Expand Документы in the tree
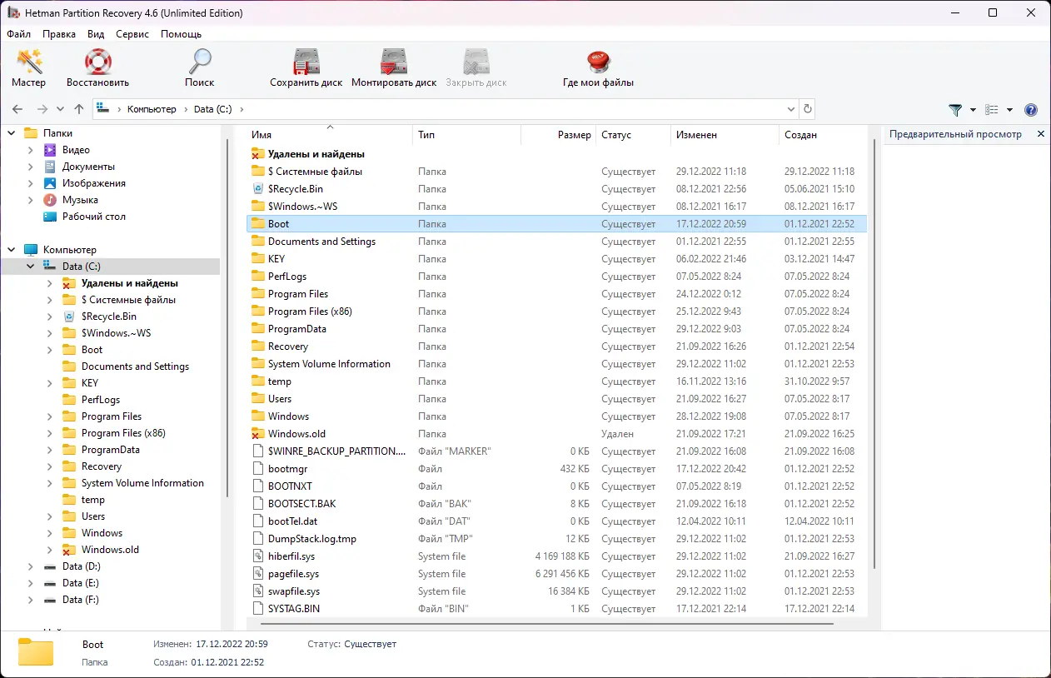 pyautogui.click(x=31, y=167)
